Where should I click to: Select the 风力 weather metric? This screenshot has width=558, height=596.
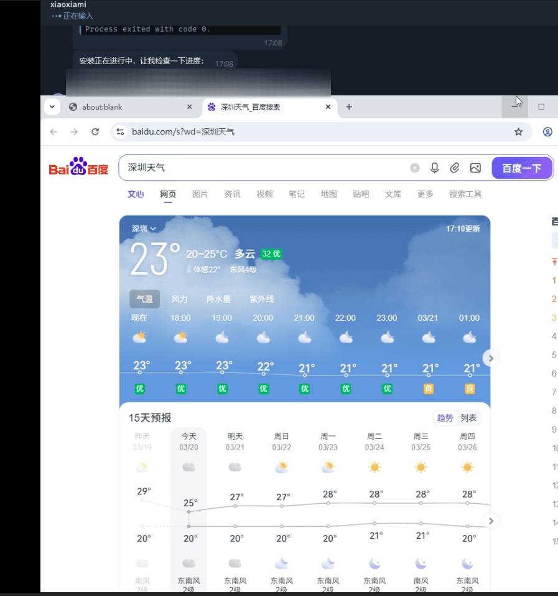[179, 299]
